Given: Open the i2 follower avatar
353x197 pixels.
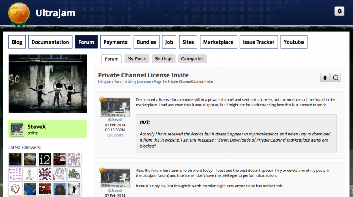Looking at the screenshot, I should point(45,160).
